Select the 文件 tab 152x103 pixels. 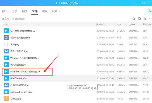coord(35,11)
